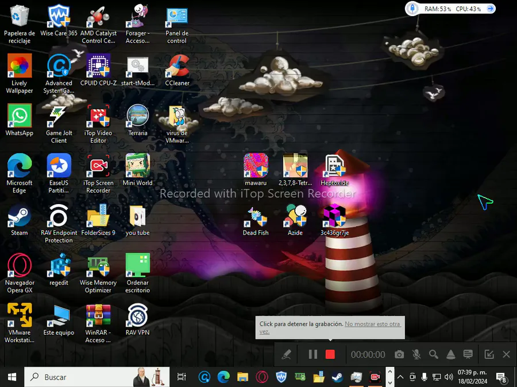Click the WinRAR shortcut icon
The height and width of the screenshot is (387, 517).
(98, 323)
